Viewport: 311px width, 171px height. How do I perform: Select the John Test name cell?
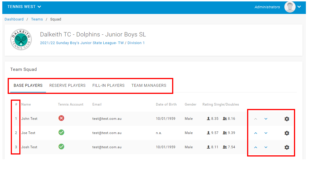click(29, 119)
